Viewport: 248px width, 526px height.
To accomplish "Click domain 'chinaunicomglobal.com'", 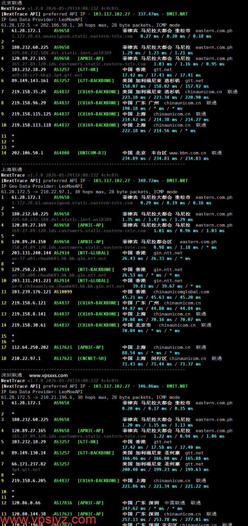I will pyautogui.click(x=181, y=292).
